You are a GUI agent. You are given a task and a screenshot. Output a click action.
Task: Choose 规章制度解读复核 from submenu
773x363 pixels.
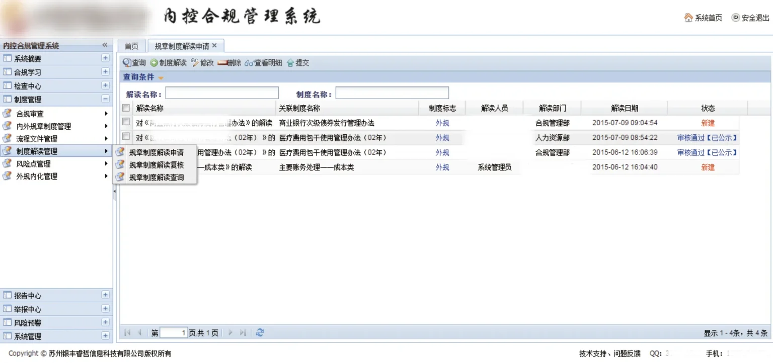[157, 164]
